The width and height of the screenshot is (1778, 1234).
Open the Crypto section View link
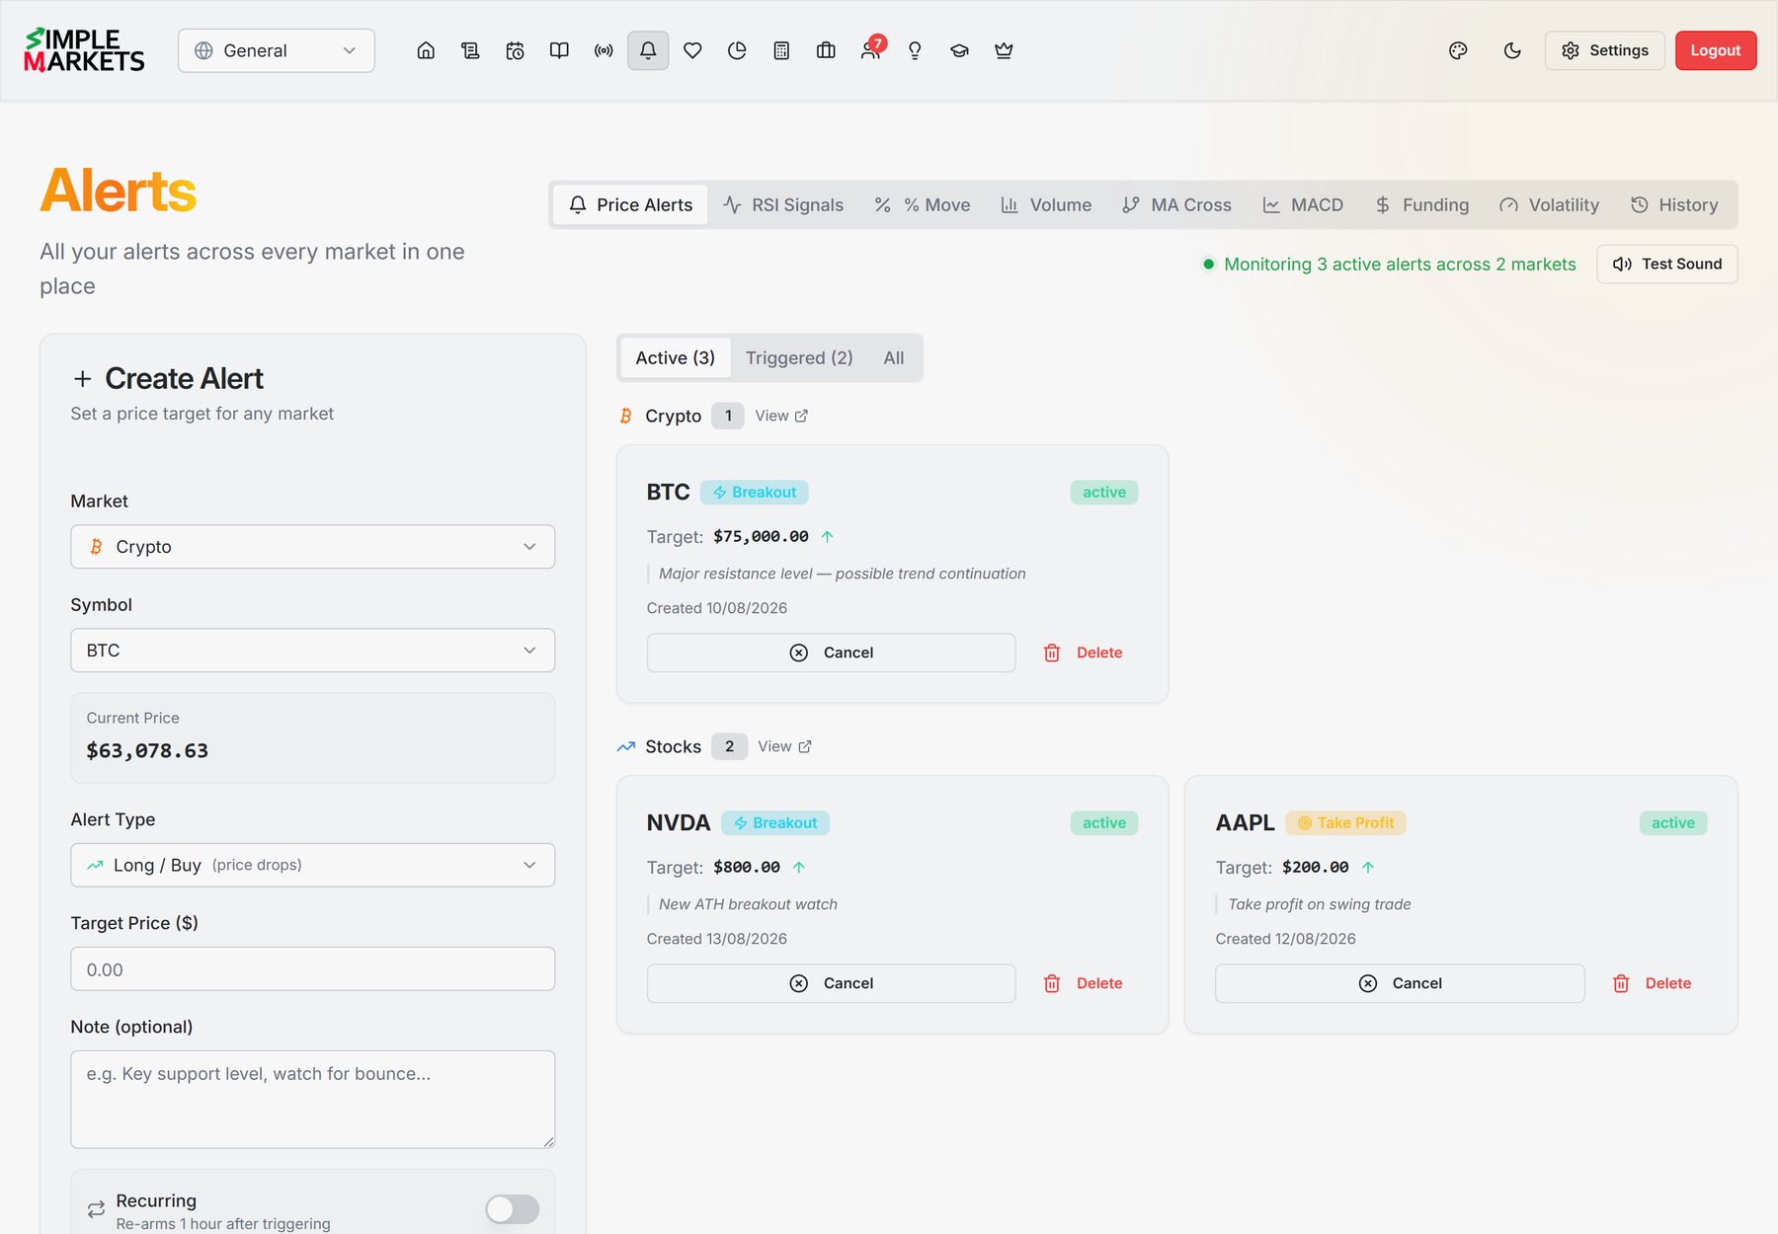[x=781, y=416]
